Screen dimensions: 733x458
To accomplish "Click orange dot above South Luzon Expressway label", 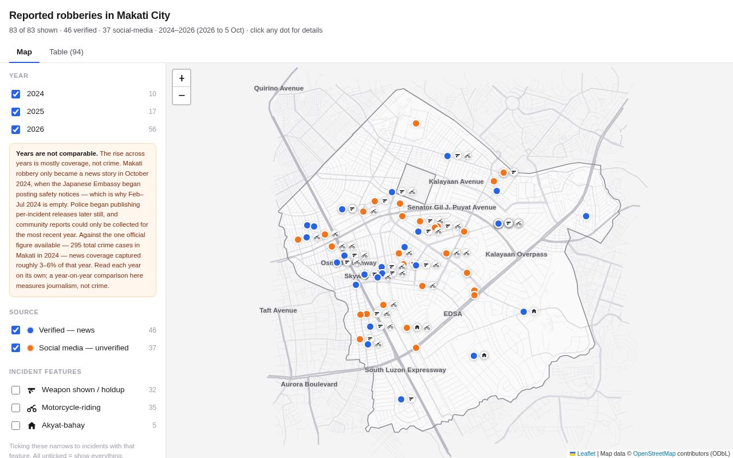I will [x=416, y=348].
